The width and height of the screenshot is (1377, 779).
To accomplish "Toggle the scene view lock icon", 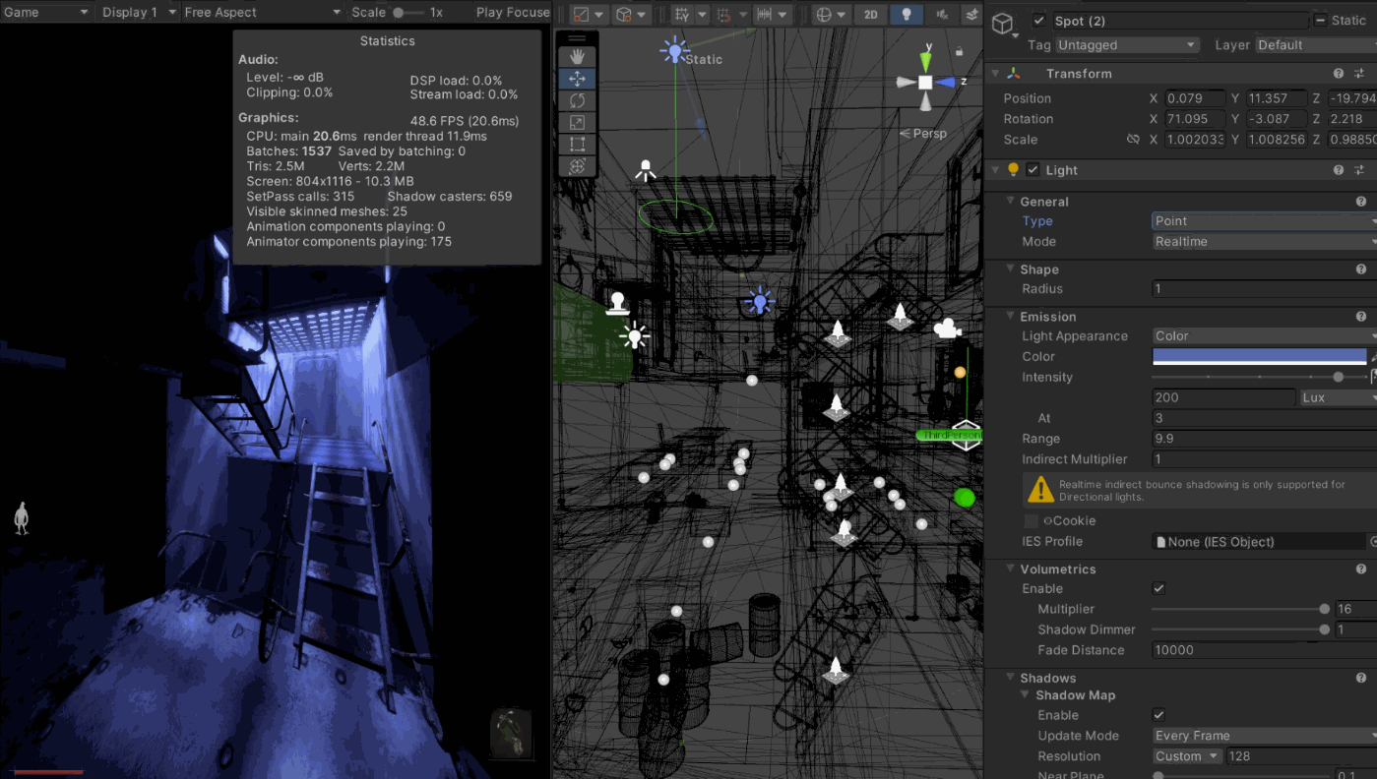I will tap(959, 51).
